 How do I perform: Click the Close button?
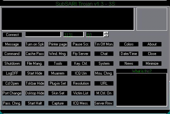point(152,54)
